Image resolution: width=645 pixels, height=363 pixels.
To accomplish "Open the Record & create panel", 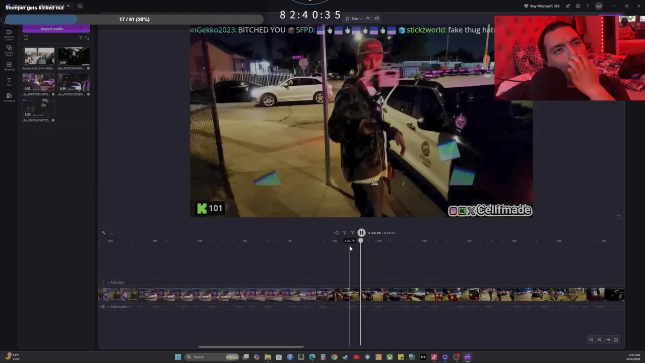I will (x=9, y=34).
